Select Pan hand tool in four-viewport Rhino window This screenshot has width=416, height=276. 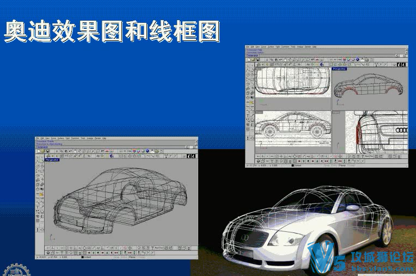pos(285,59)
